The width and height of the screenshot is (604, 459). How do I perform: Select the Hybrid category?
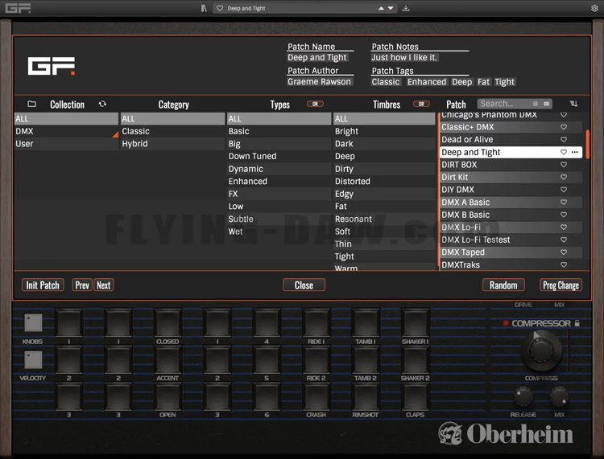[172, 144]
